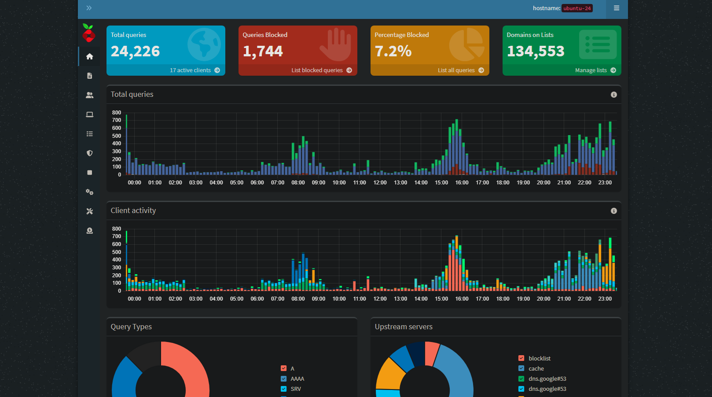The image size is (712, 397).
Task: Click the 24,226 total queries value
Action: tap(135, 51)
